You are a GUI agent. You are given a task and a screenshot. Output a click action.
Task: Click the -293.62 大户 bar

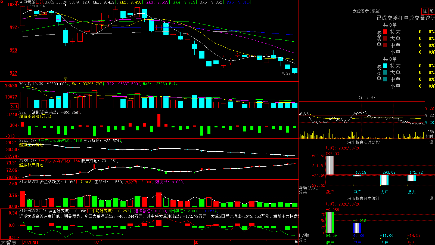(384, 180)
